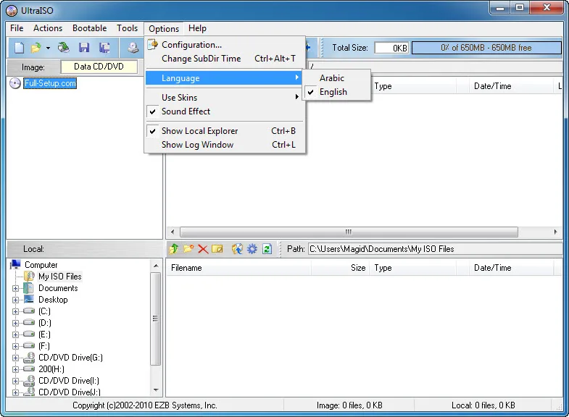The image size is (569, 417).
Task: Expand the (C:) drive node
Action: point(16,311)
